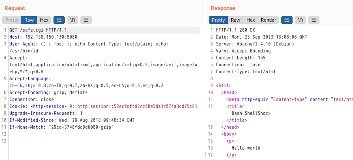Toggle \n characters display in Response panel
Image resolution: width=353 pixels, height=160 pixels.
(x=300, y=20)
